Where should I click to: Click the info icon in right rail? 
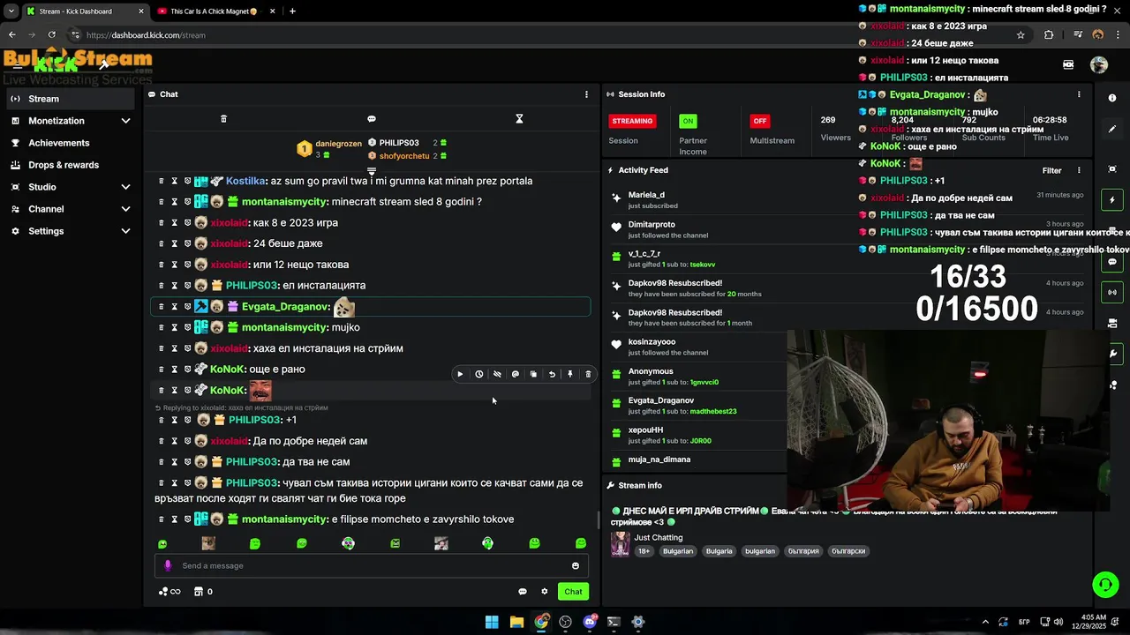point(1112,98)
